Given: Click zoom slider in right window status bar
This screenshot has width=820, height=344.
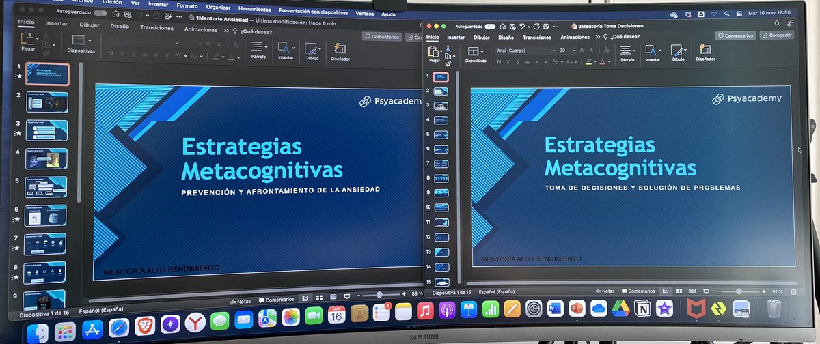Looking at the screenshot, I should 740,290.
